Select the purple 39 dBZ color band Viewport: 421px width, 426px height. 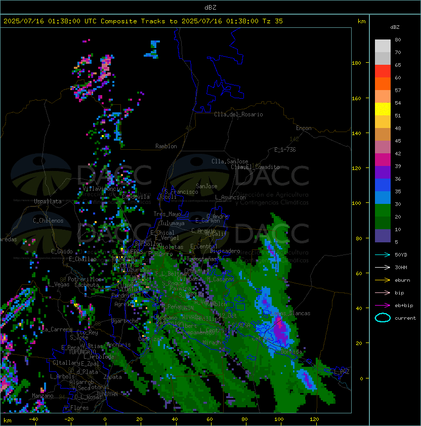pos(383,172)
